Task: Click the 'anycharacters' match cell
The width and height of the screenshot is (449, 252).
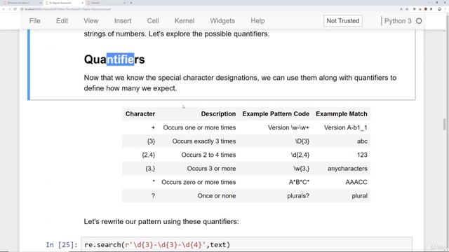Action: click(x=347, y=169)
